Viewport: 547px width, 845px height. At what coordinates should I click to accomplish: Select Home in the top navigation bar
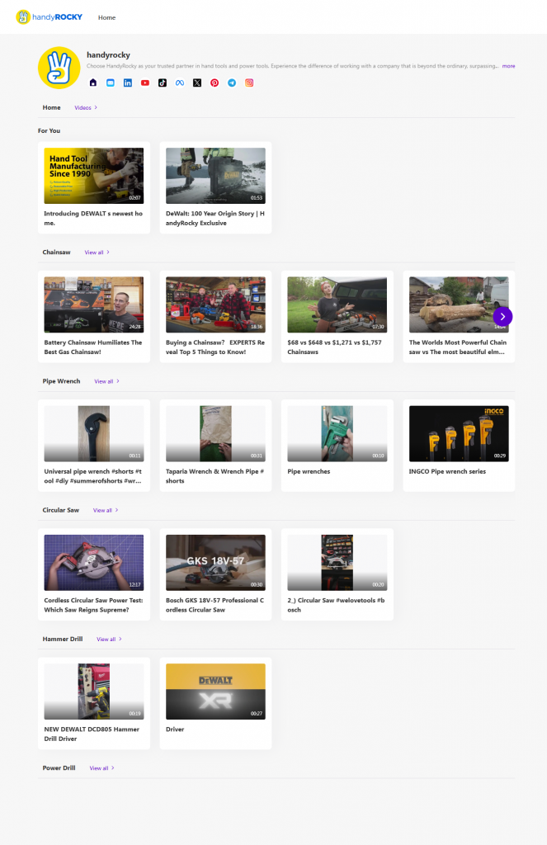pyautogui.click(x=106, y=18)
